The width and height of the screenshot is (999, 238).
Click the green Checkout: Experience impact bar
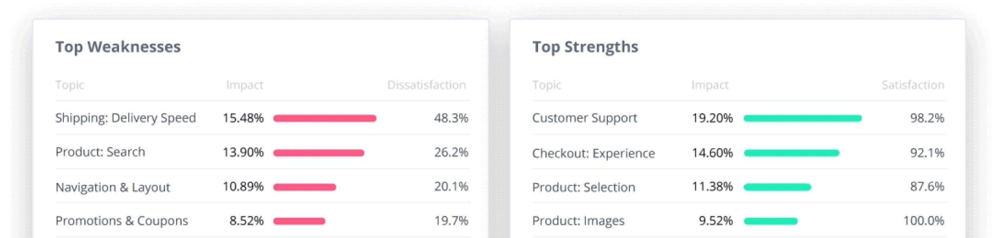[791, 153]
